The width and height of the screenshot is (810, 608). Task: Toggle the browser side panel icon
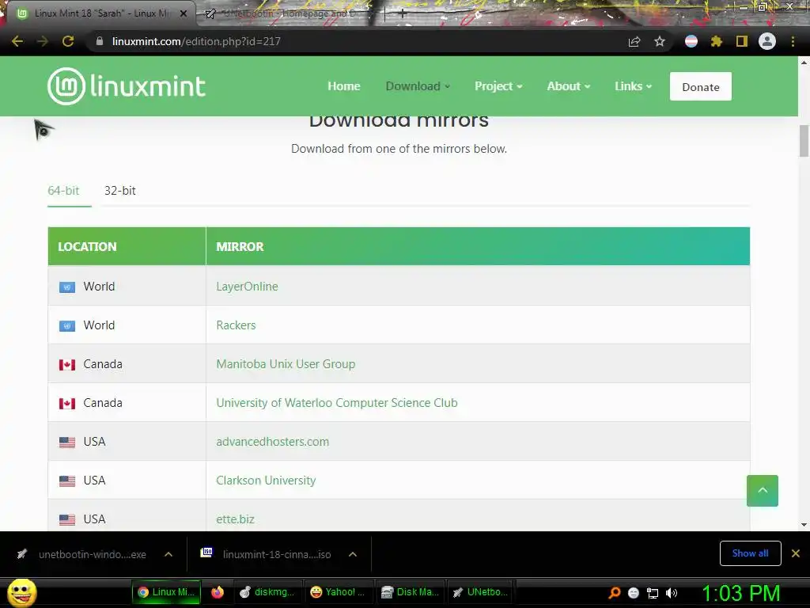click(x=742, y=41)
